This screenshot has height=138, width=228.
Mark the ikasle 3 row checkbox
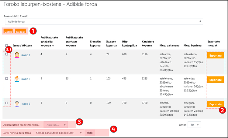[7, 103]
